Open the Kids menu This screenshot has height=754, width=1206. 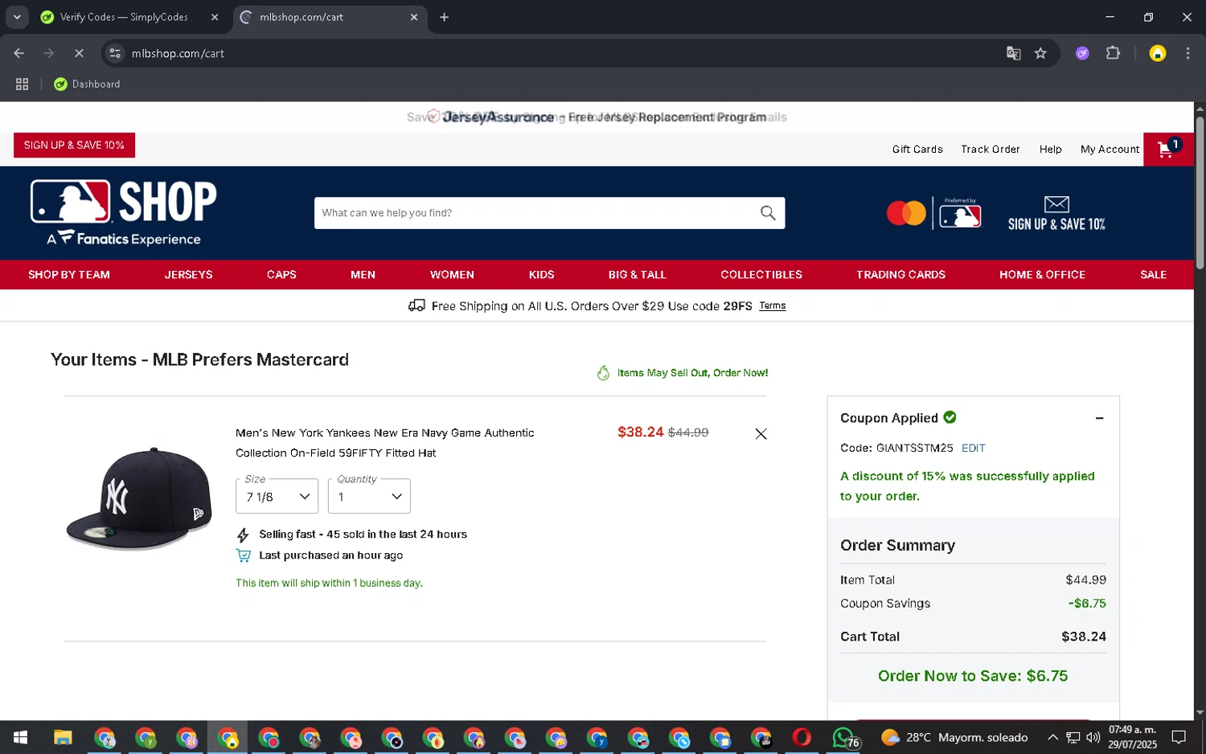541,275
